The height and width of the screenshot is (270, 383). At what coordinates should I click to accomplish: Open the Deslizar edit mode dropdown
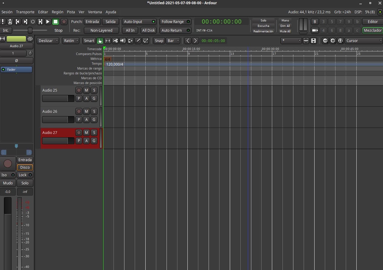coord(48,41)
